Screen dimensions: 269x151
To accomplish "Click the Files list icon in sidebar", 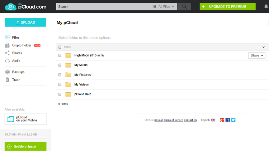I will [7, 37].
